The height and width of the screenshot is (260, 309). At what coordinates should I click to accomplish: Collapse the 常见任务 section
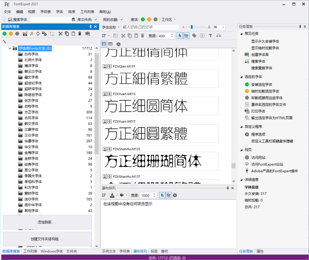(x=241, y=34)
